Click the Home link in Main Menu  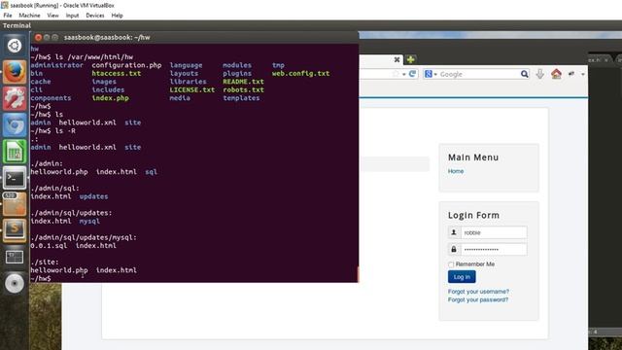click(x=456, y=171)
